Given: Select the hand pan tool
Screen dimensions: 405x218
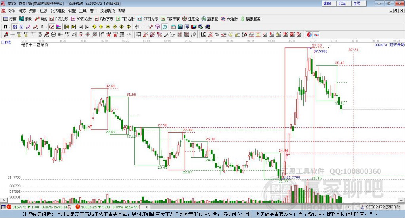Looking at the screenshot, I should click(137, 27).
